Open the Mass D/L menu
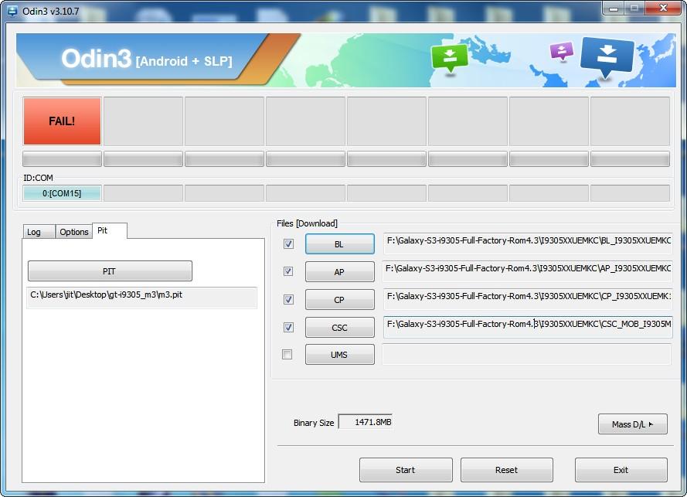The height and width of the screenshot is (497, 687). [632, 424]
